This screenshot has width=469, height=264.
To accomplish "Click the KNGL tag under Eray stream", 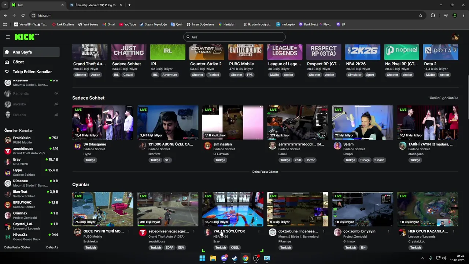I will (234, 247).
